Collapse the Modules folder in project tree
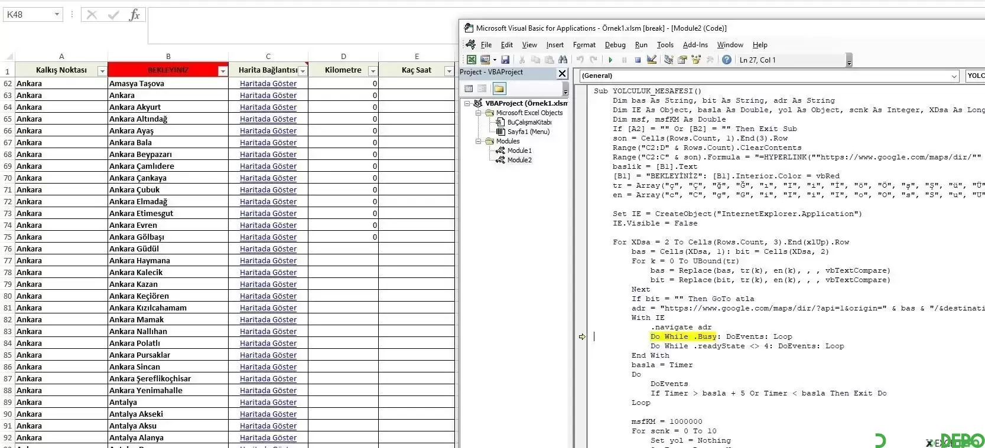Image resolution: width=985 pixels, height=448 pixels. tap(478, 141)
